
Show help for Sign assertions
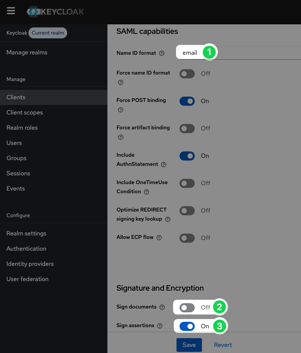click(x=160, y=326)
